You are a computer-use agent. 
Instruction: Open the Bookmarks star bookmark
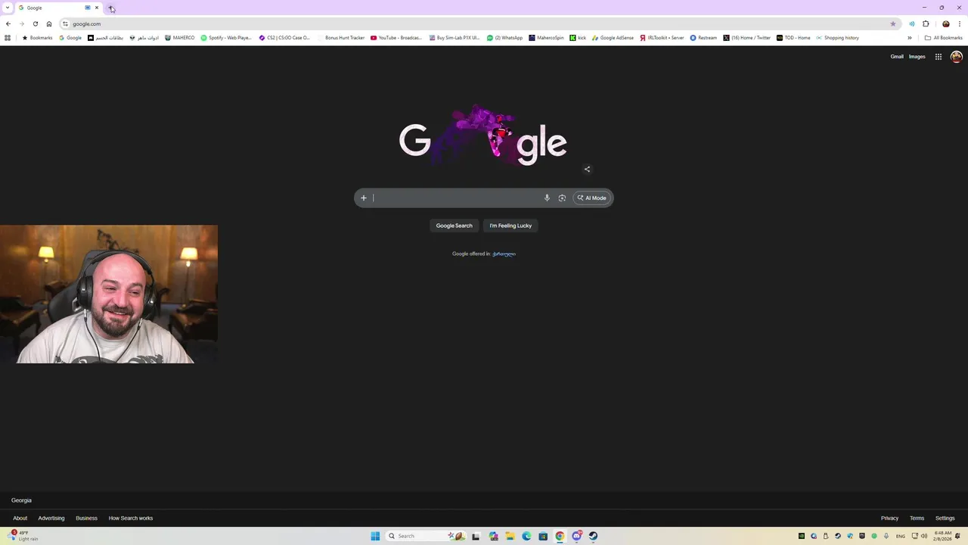coord(38,38)
